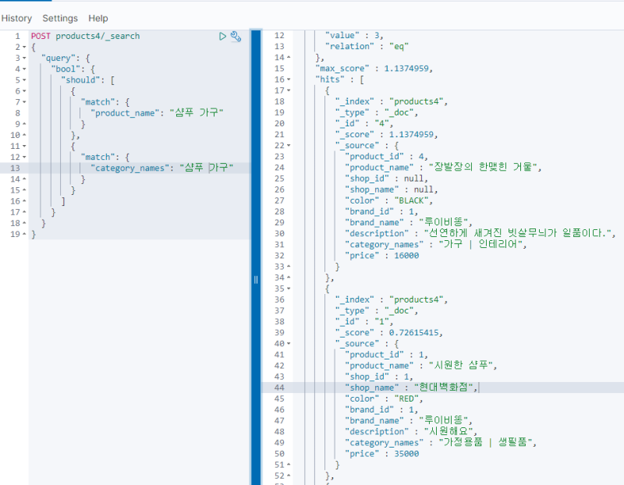Screen dimensions: 624x485
Task: Click the "max_score" value 1.1374959
Action: tap(406, 69)
